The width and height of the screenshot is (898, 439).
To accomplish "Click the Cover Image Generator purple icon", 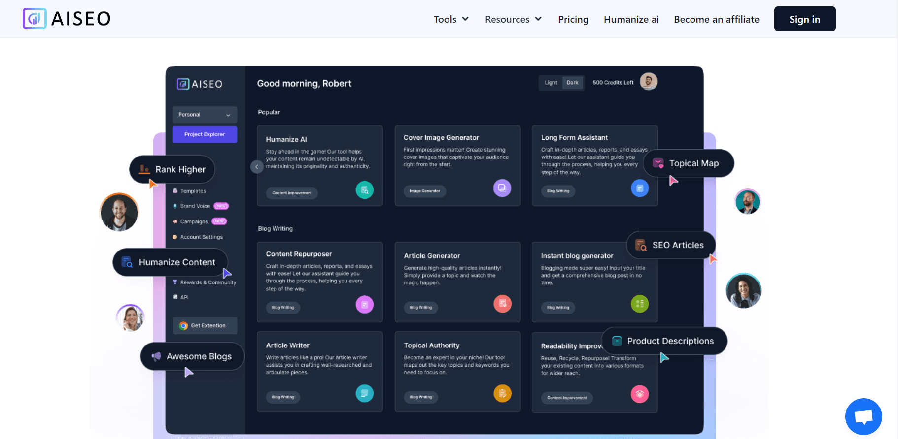I will click(x=502, y=188).
